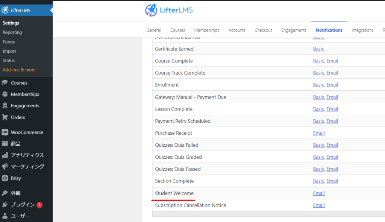The width and height of the screenshot is (385, 222).
Task: Click the Orders shopping cart icon
Action: tap(5, 117)
